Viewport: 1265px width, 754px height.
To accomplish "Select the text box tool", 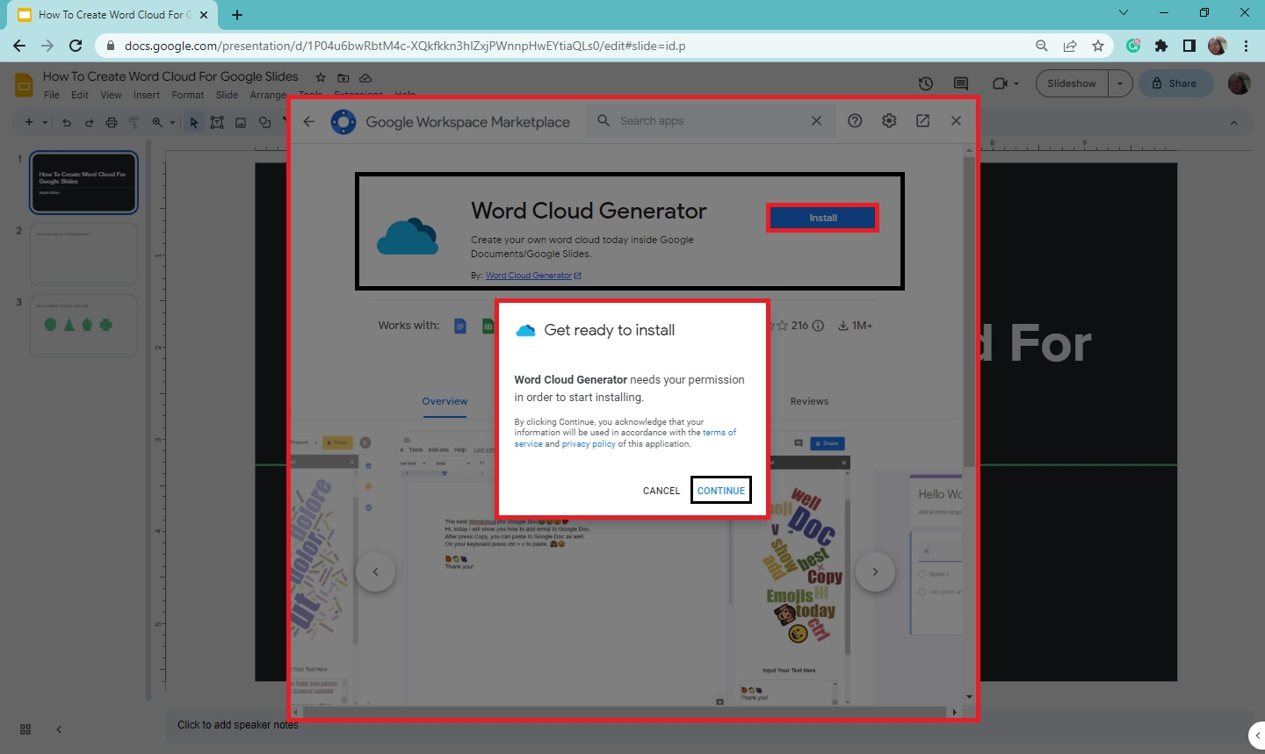I will (x=217, y=122).
